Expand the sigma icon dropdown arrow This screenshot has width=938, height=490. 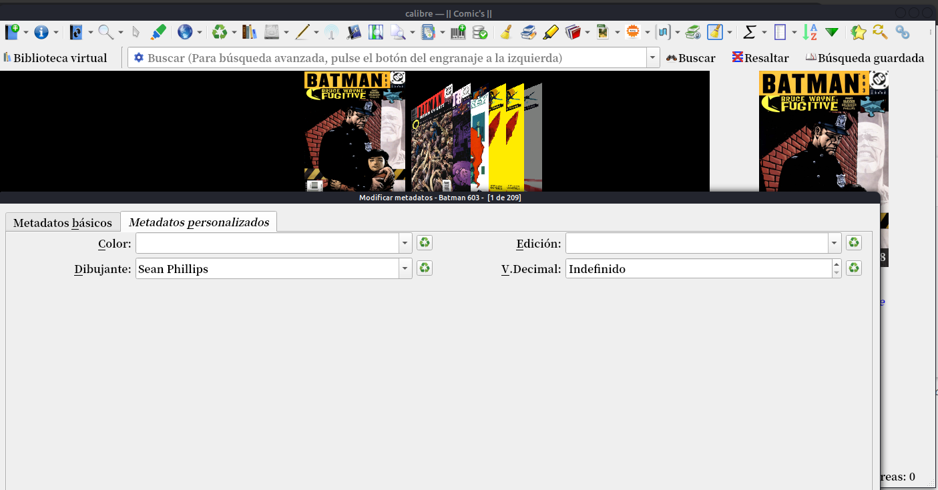point(764,32)
